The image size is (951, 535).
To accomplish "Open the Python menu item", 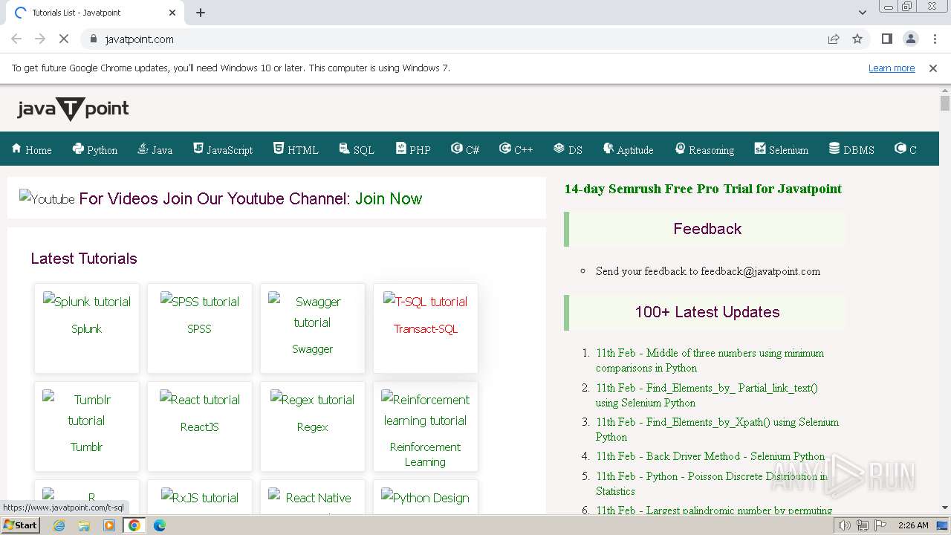I will [95, 149].
